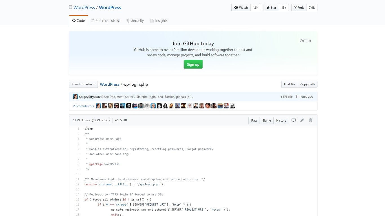This screenshot has height=216, width=385.
Task: Star the WordPress repository
Action: [x=271, y=8]
